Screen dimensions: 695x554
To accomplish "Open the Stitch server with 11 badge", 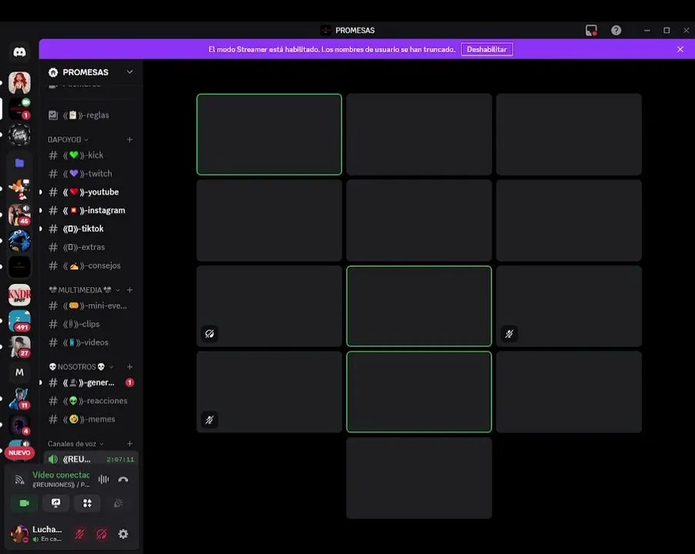I will click(19, 399).
